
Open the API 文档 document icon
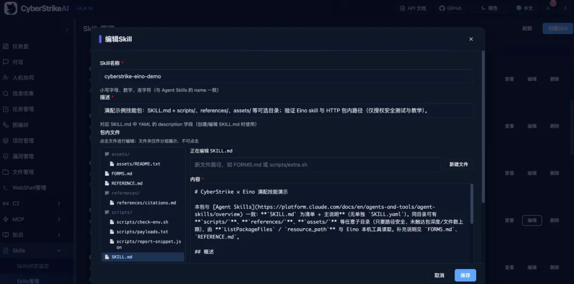coord(403,8)
